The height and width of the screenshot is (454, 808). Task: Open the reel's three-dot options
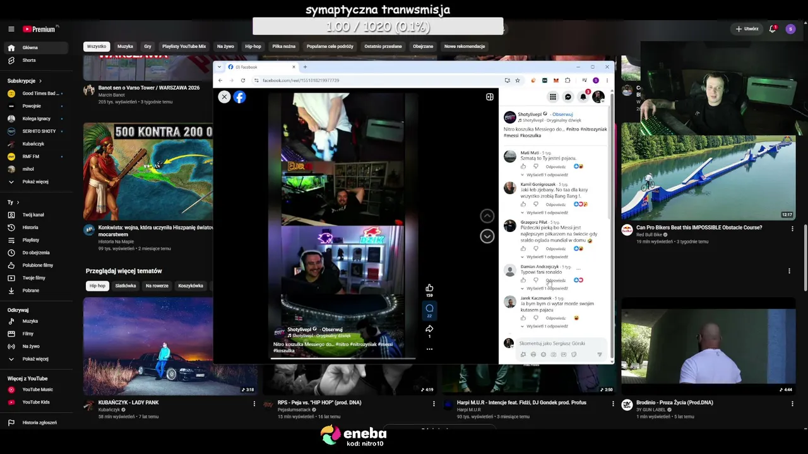point(429,349)
